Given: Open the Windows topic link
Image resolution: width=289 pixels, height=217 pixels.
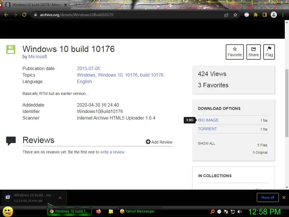Looking at the screenshot, I should click(x=86, y=75).
